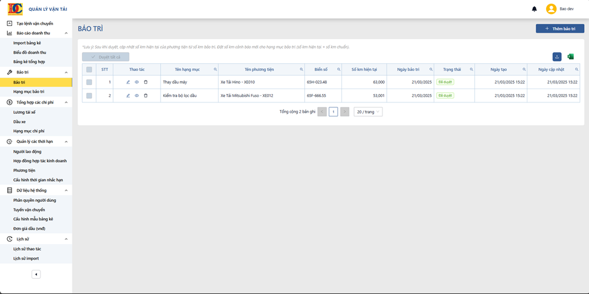Delete the Kiểm tra bộ lọc dầu row
Image resolution: width=589 pixels, height=294 pixels.
point(146,96)
